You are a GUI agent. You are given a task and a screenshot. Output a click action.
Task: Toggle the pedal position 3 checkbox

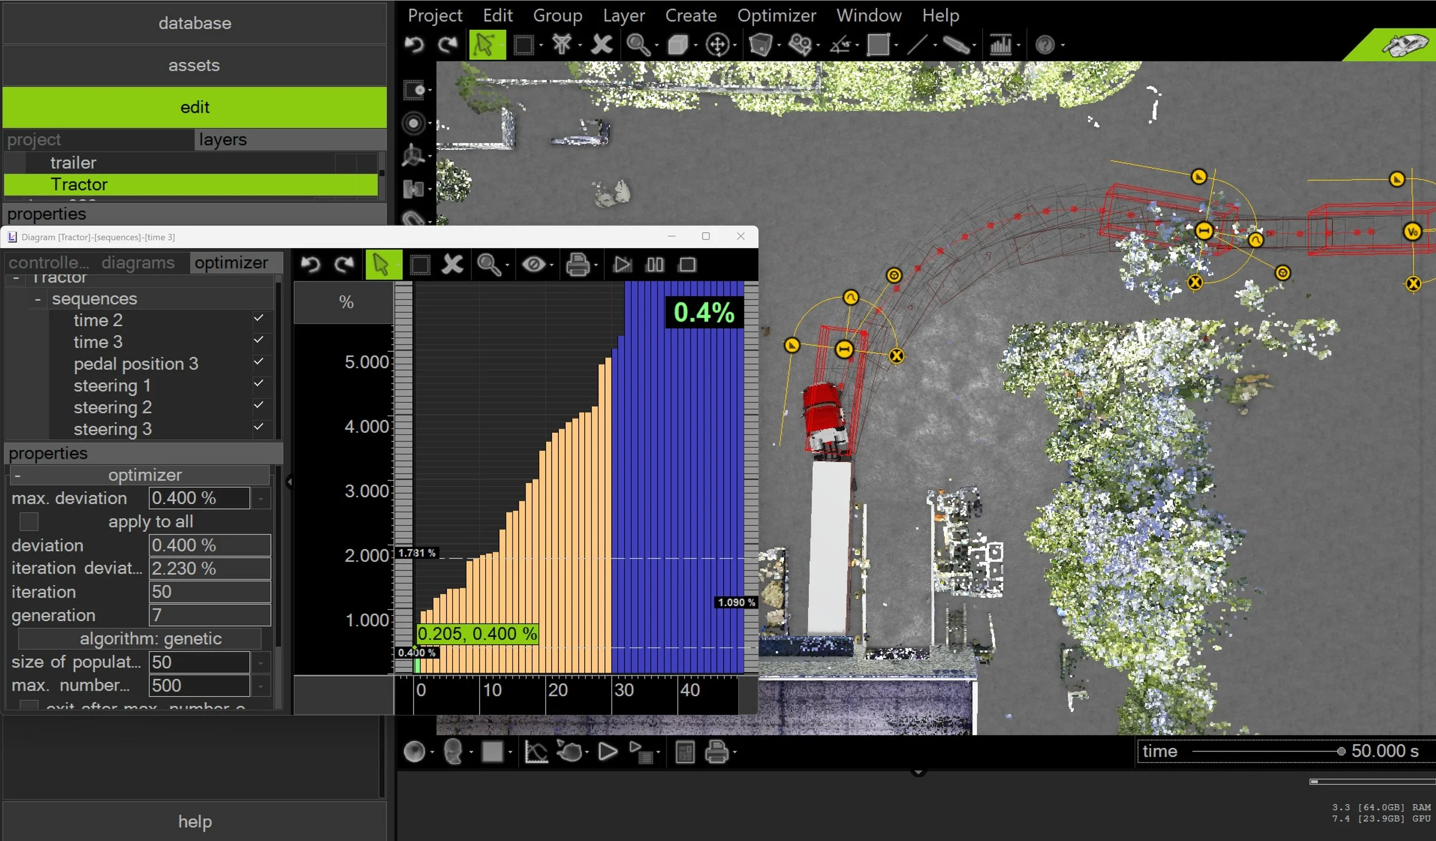point(258,362)
